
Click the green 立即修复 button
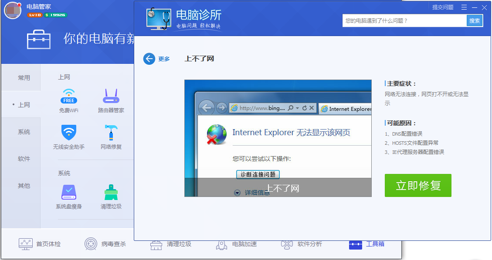click(418, 186)
